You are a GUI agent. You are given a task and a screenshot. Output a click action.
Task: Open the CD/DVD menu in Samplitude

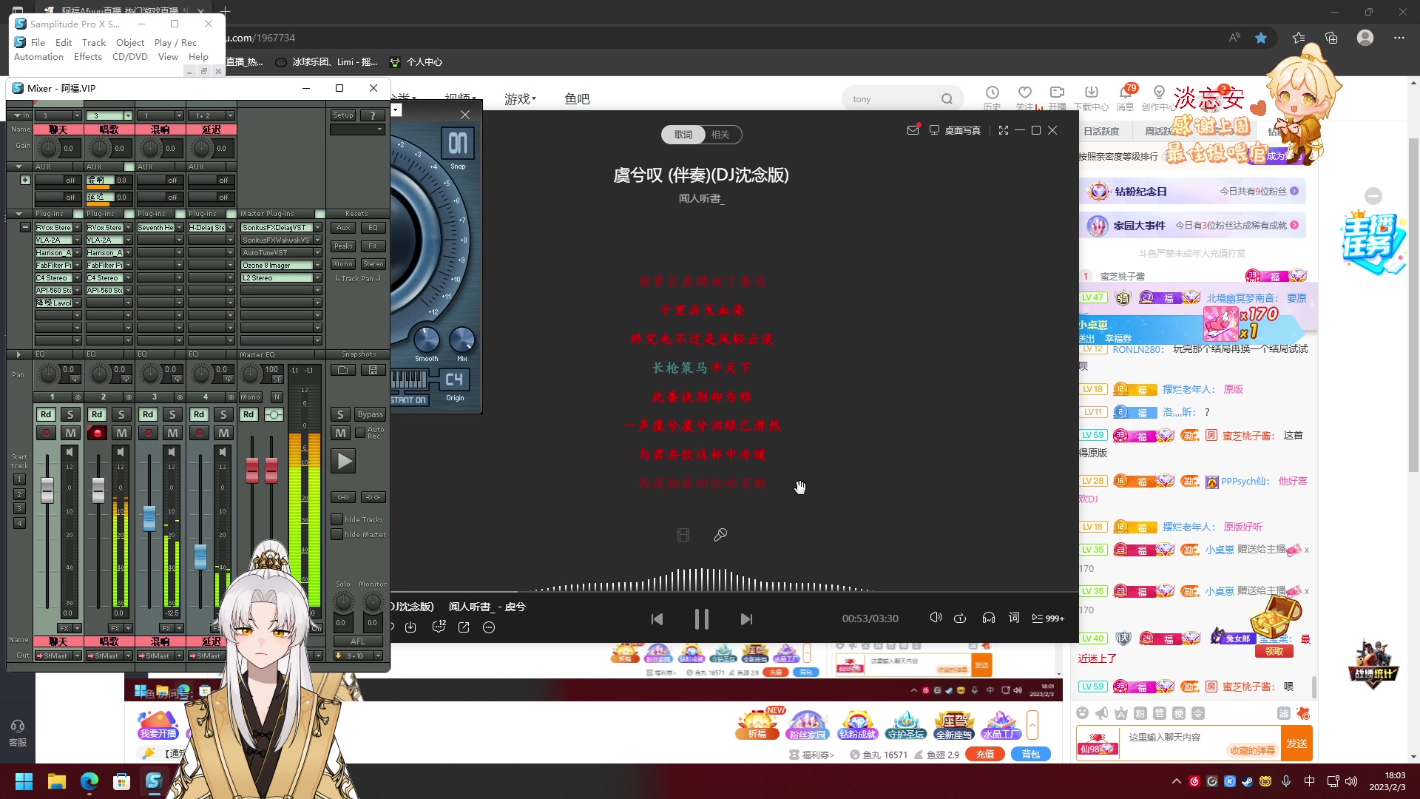coord(130,57)
